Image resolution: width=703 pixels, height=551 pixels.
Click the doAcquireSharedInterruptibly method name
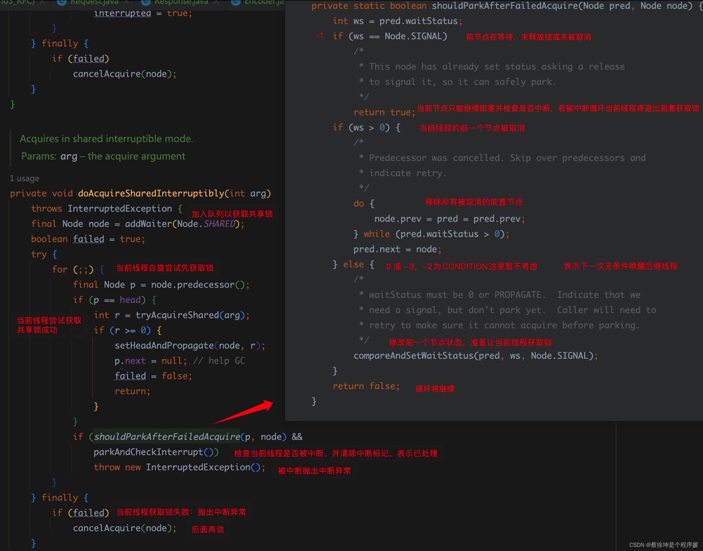(151, 193)
